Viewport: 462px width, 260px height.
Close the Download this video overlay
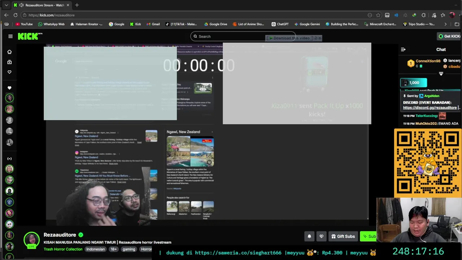320,38
